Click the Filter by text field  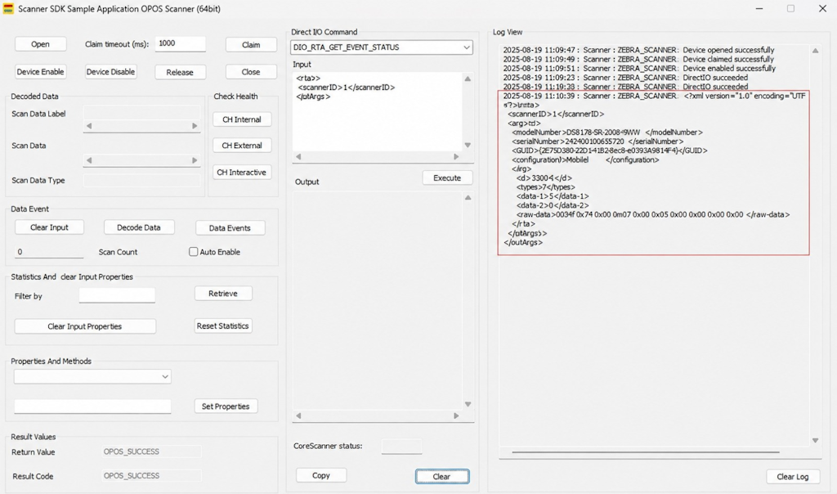click(x=117, y=295)
